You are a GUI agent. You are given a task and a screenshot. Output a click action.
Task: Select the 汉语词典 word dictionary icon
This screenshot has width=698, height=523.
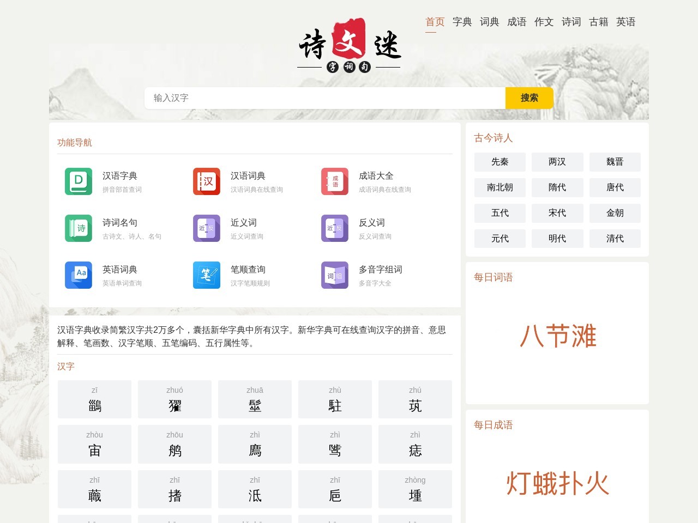pos(206,181)
